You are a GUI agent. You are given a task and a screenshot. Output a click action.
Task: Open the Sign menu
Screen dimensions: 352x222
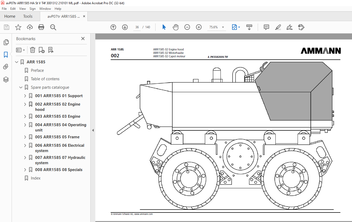(32, 9)
